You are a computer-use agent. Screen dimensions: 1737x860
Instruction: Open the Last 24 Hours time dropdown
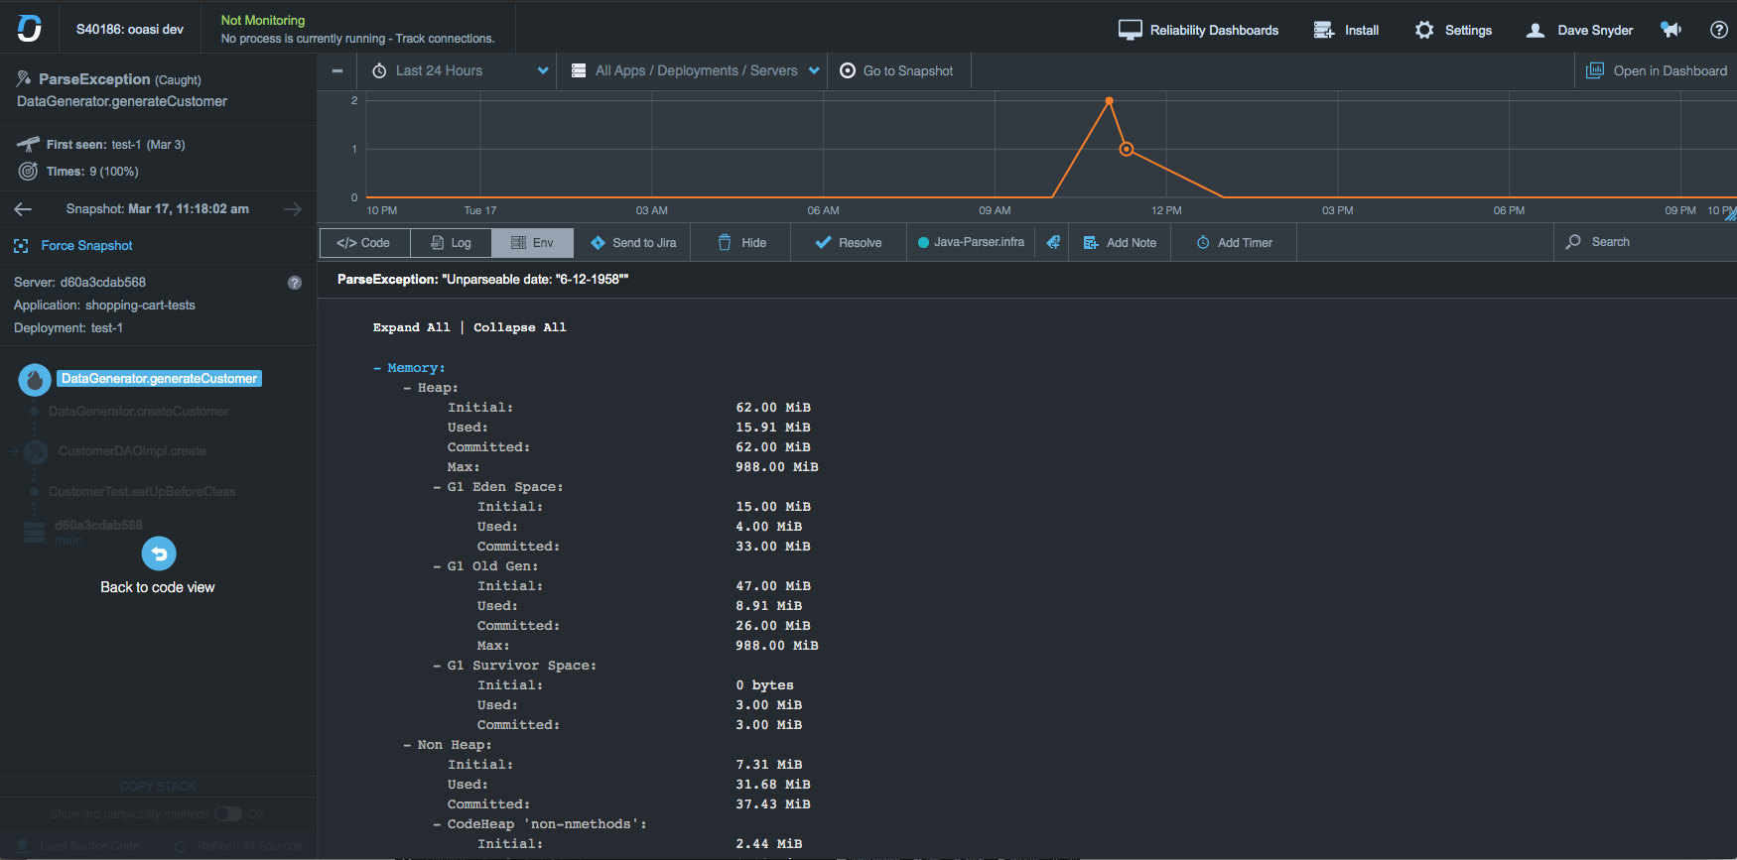pos(461,70)
